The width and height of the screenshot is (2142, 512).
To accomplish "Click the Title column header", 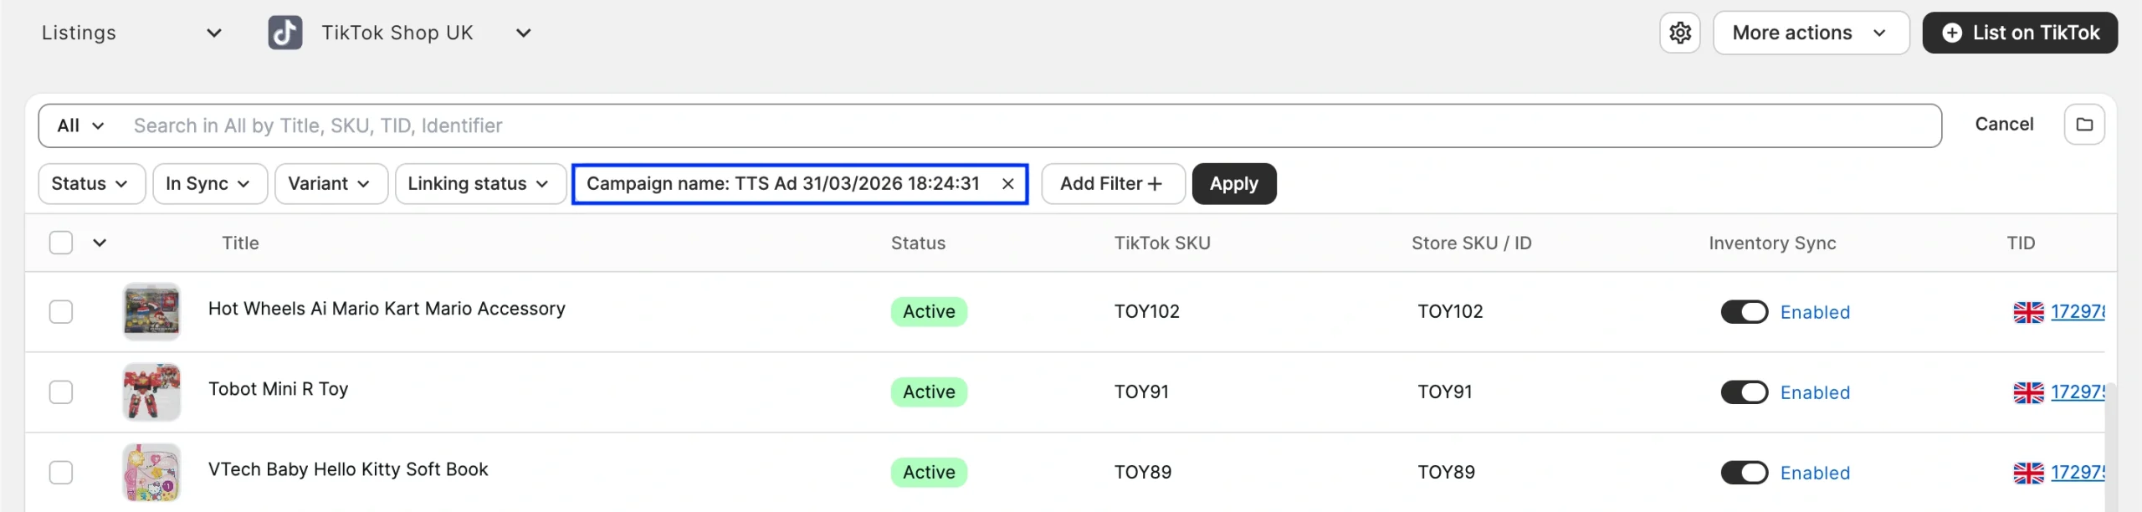I will [x=240, y=243].
